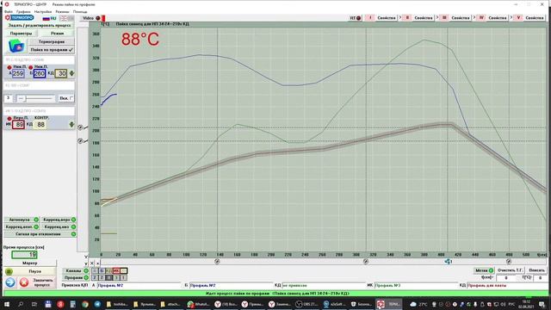551x310 pixels.
Task: Toggle the Коррекц.влил. indicator
Action: coord(36,226)
